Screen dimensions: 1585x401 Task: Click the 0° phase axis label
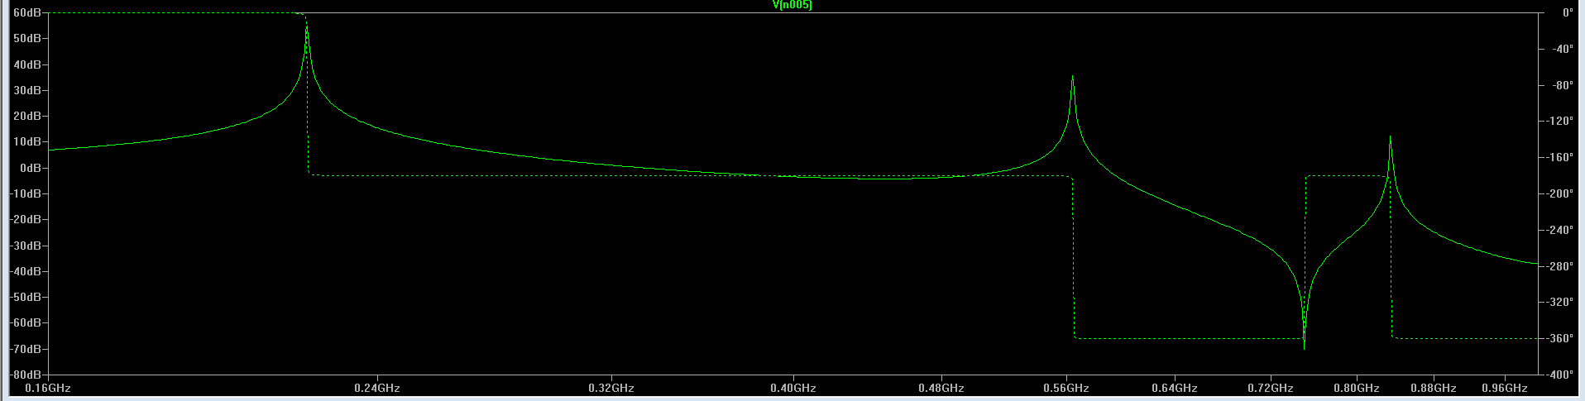[x=1568, y=13]
